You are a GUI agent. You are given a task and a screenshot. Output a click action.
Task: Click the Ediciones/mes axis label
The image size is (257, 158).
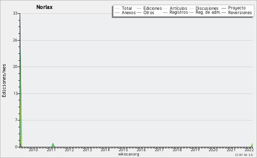point(4,81)
